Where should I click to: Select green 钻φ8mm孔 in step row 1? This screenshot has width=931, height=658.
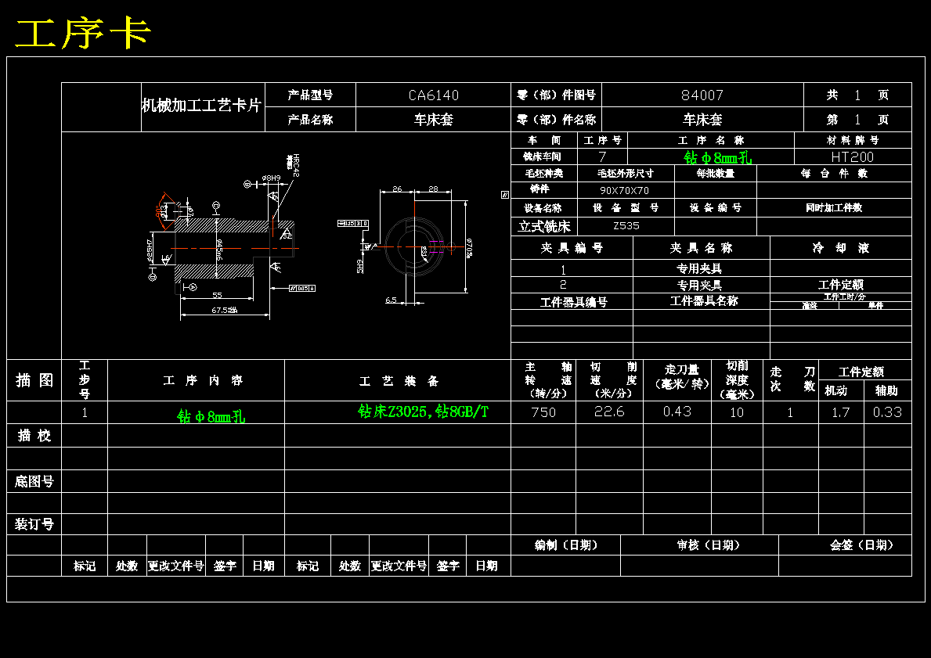point(211,416)
